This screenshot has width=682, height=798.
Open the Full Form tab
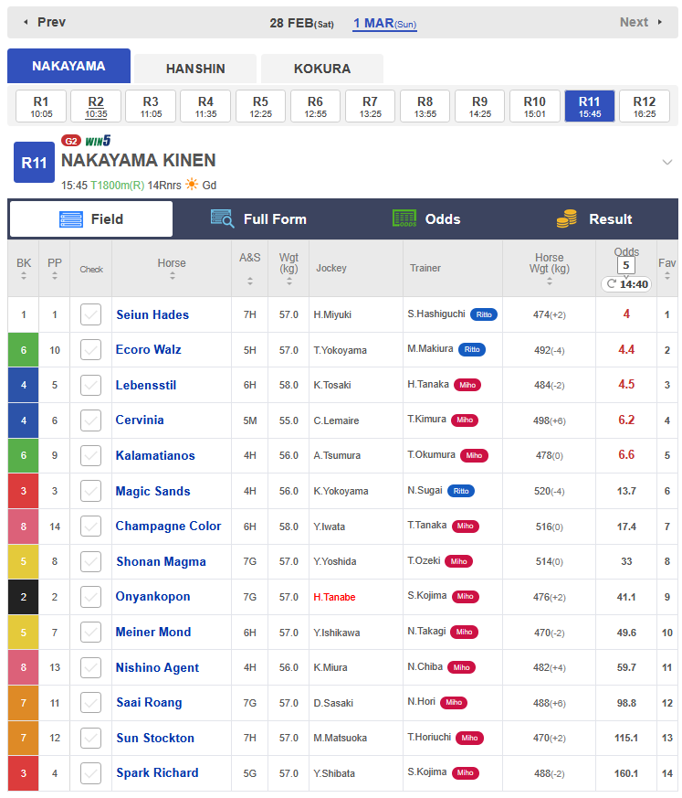point(258,219)
